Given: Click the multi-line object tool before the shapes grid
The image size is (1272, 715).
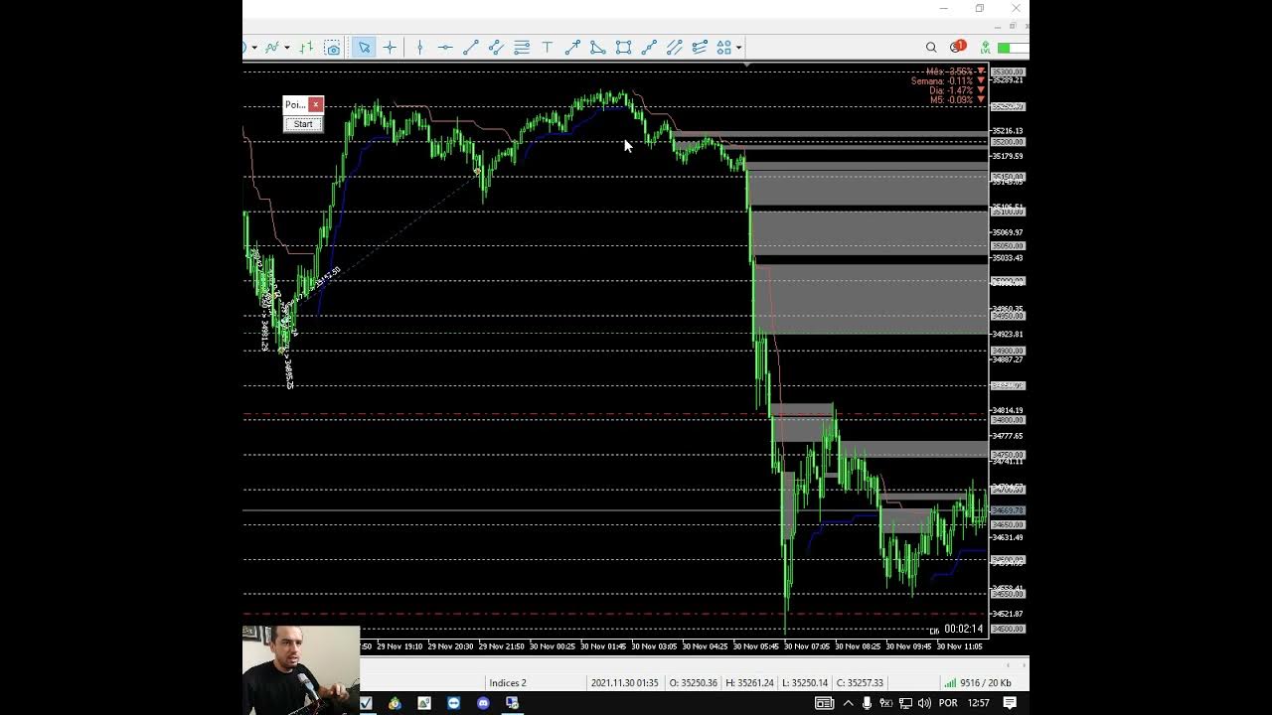Looking at the screenshot, I should pos(700,47).
